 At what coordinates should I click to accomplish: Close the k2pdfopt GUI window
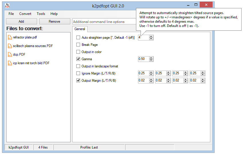(206, 5)
